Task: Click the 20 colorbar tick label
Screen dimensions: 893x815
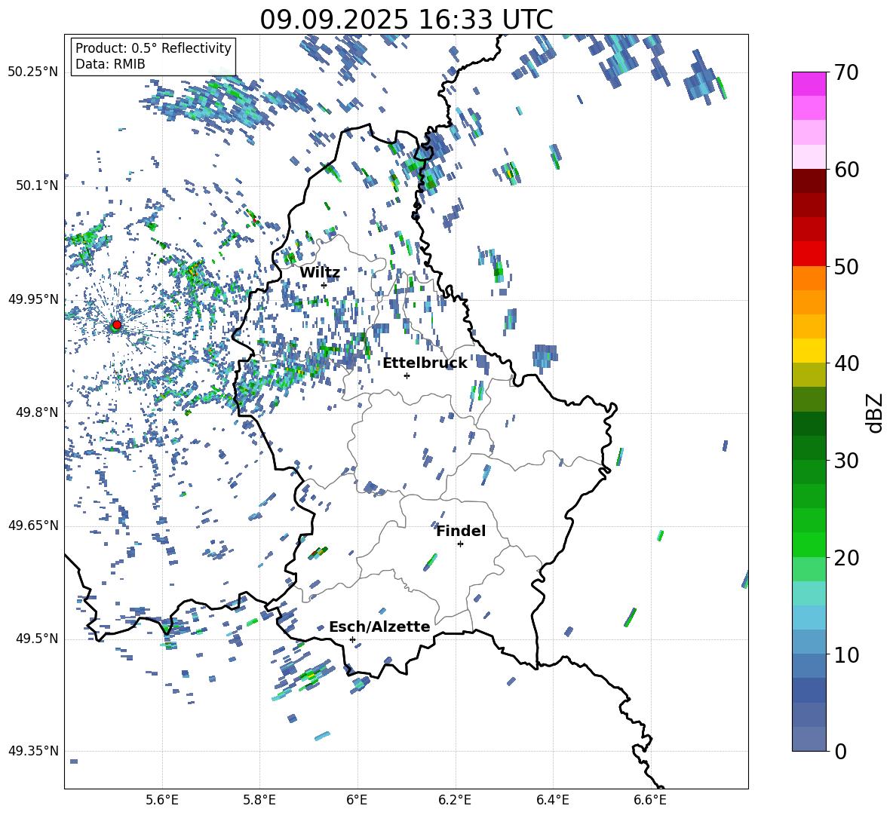Action: tap(846, 558)
